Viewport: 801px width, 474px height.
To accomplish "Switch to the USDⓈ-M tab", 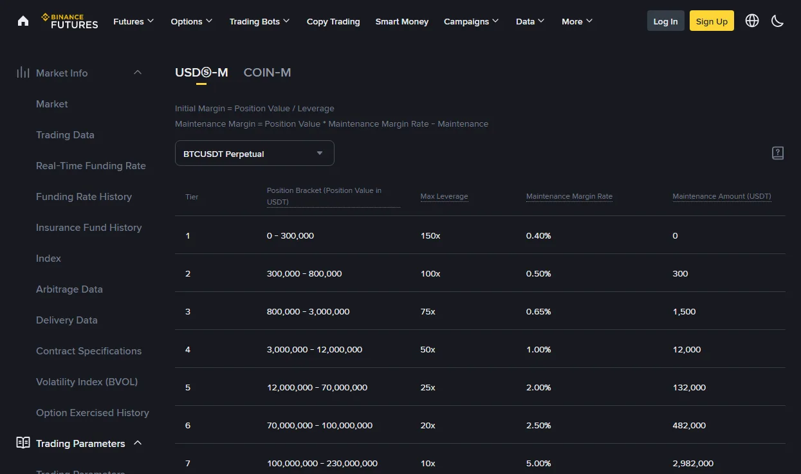I will tap(201, 73).
